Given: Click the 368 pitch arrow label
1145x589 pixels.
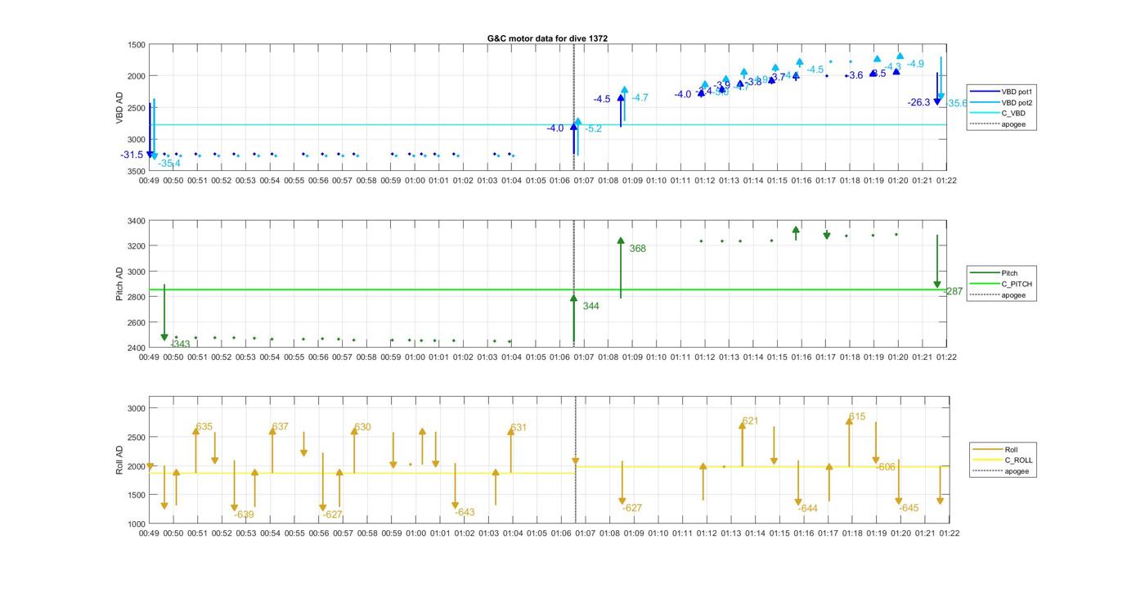Looking at the screenshot, I should [637, 249].
